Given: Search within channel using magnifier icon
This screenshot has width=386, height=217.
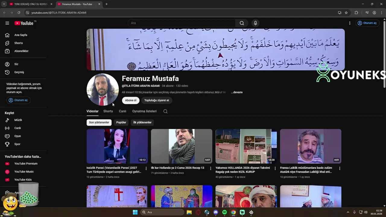Looking at the screenshot, I should click(165, 111).
